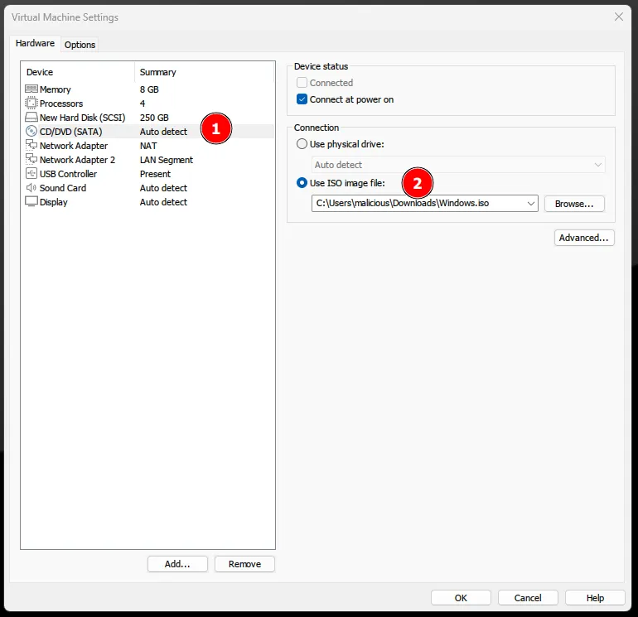The width and height of the screenshot is (638, 617).
Task: Open the Hardware tab
Action: pyautogui.click(x=36, y=44)
